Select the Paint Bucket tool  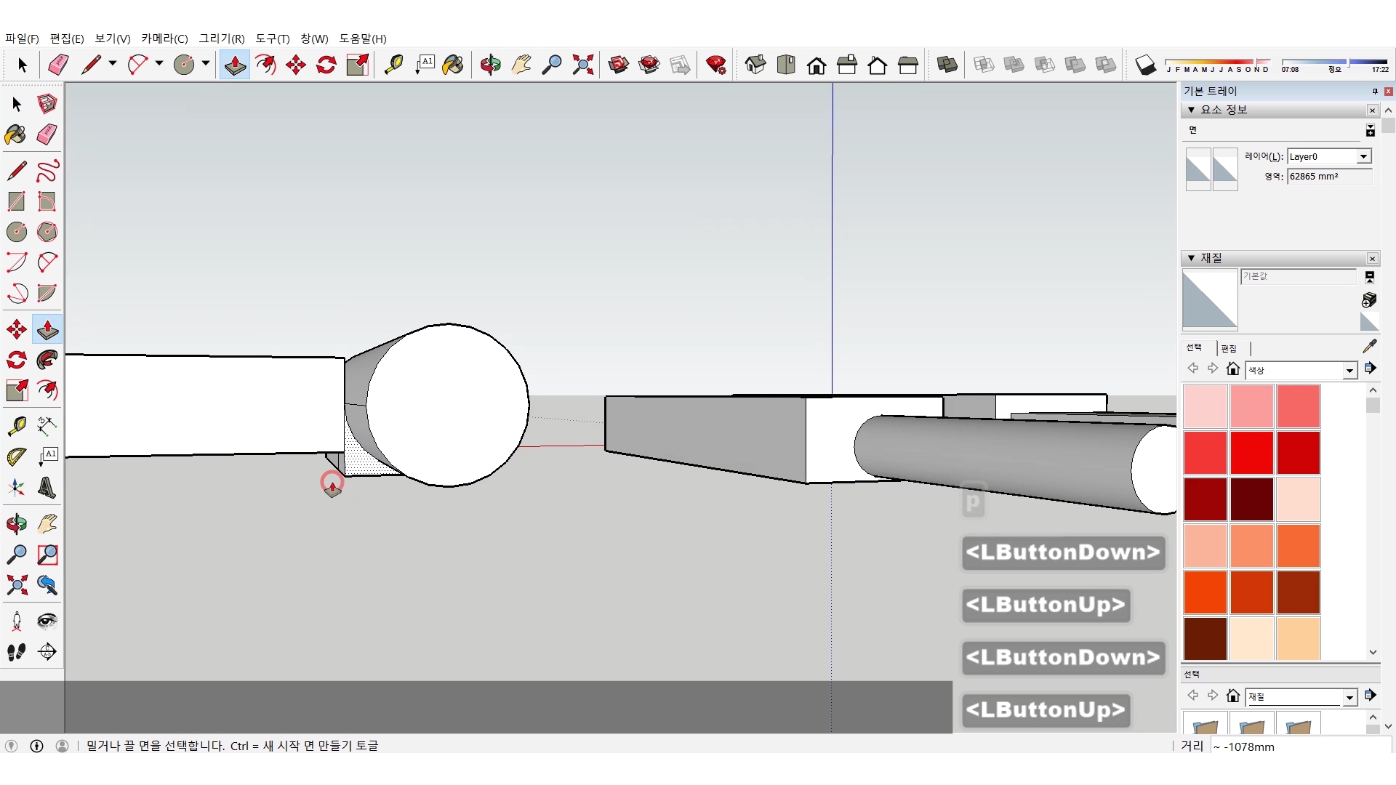[x=16, y=134]
